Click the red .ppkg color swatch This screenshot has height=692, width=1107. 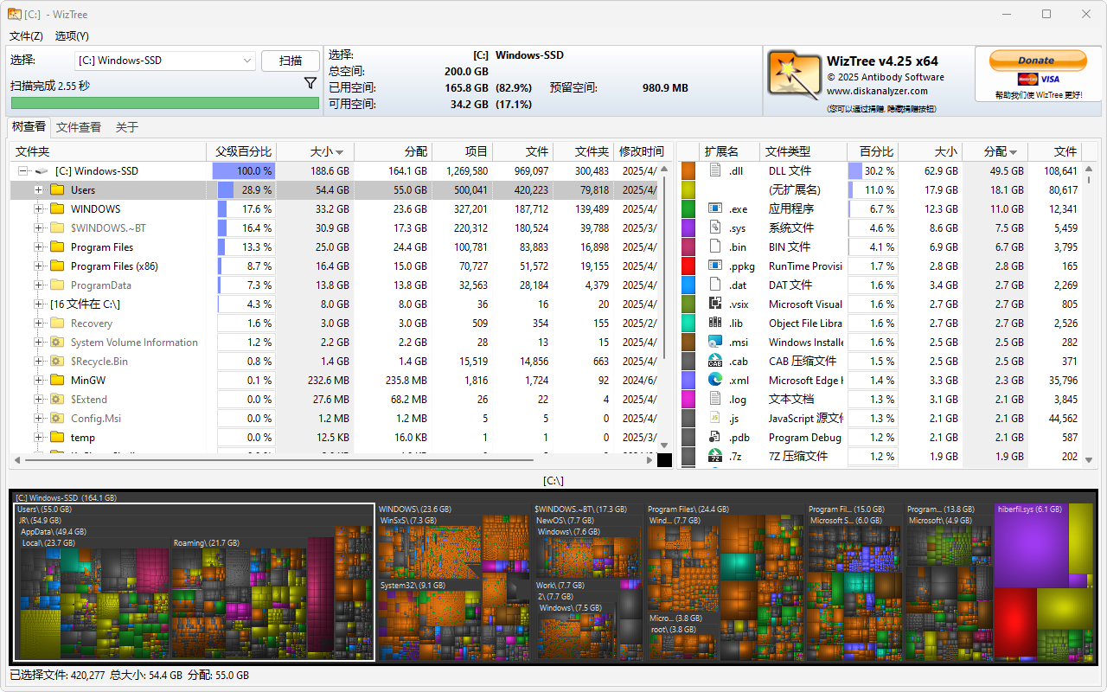(x=688, y=266)
